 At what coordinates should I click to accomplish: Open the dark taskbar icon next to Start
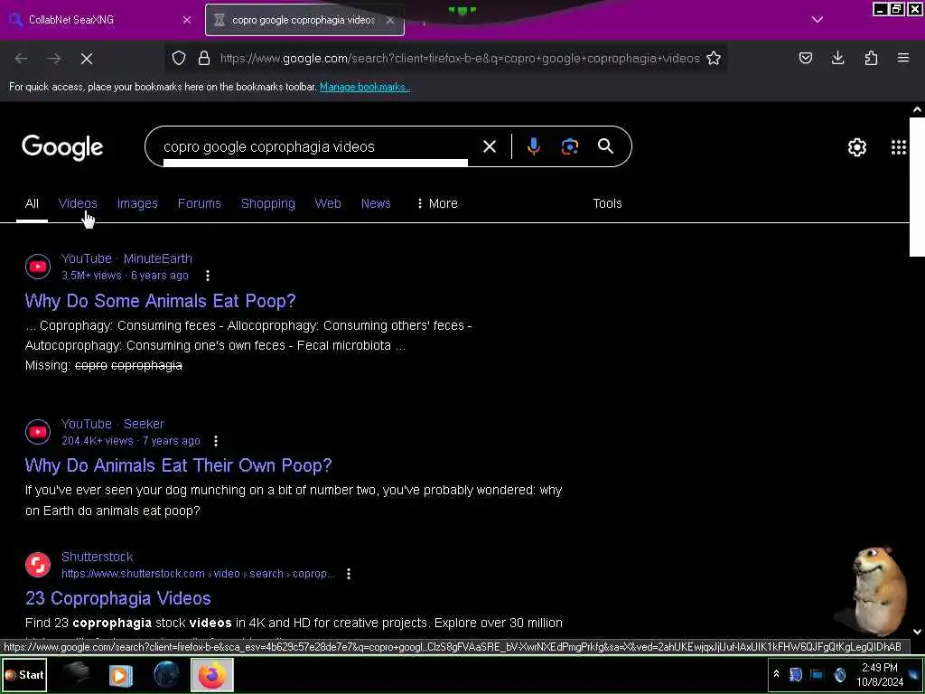coord(76,672)
